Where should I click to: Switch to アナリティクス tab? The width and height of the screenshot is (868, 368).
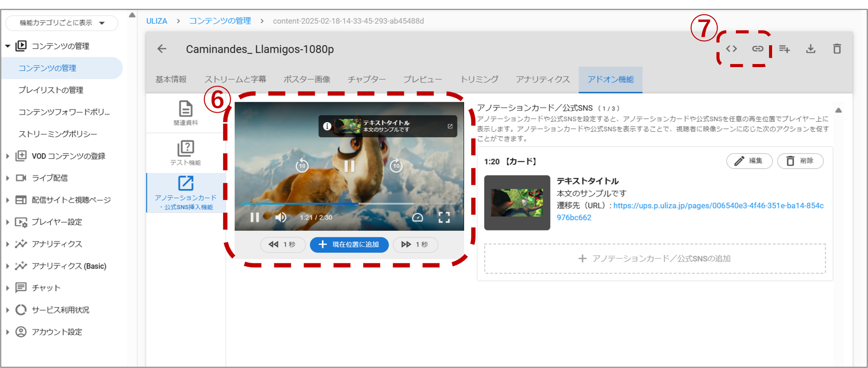point(543,79)
